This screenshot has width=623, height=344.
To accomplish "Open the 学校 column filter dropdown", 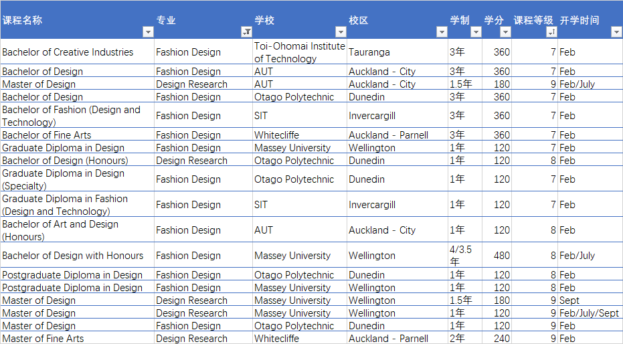I will 341,31.
